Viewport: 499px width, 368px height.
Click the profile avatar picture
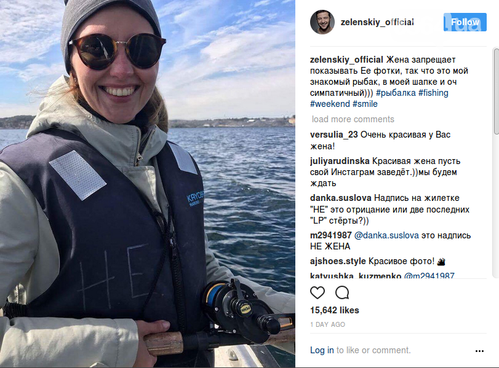point(322,22)
